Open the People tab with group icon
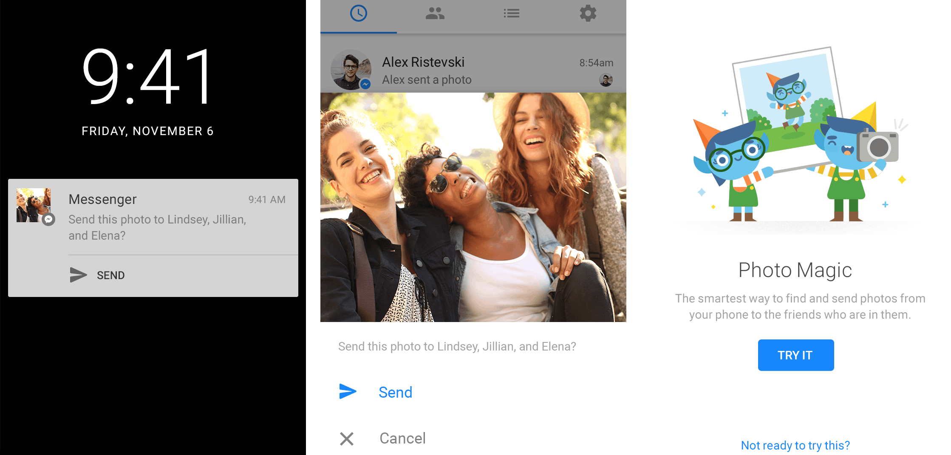This screenshot has height=455, width=951. tap(435, 14)
